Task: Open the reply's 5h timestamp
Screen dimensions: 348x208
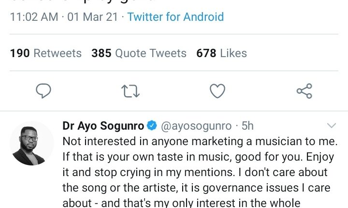Action: 247,126
